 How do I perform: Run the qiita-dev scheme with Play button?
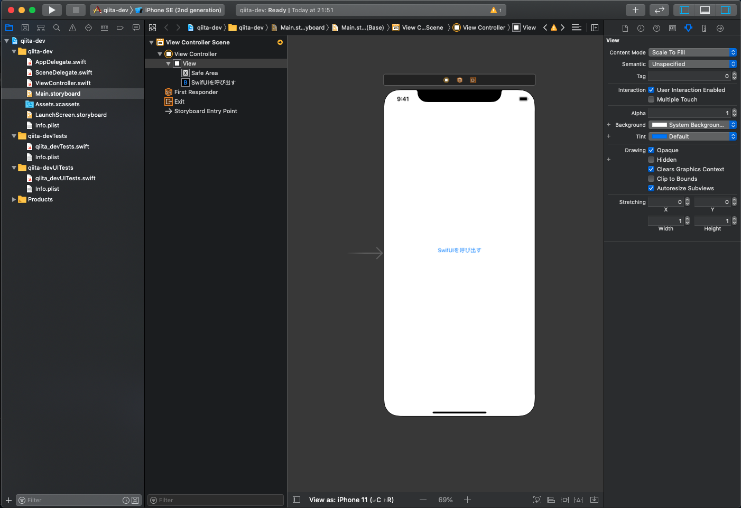pos(52,10)
